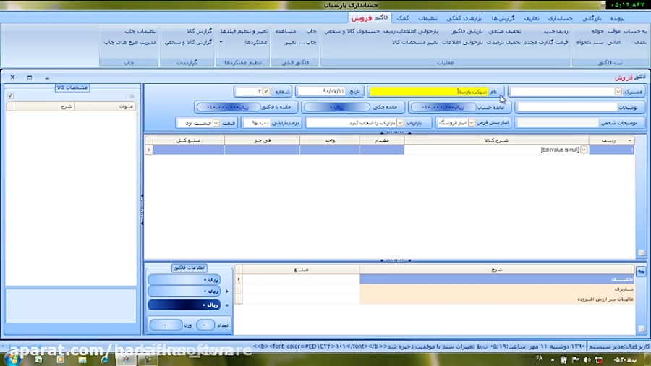Switch to the حسابداری accounting tab
The image size is (651, 366).
click(x=560, y=17)
